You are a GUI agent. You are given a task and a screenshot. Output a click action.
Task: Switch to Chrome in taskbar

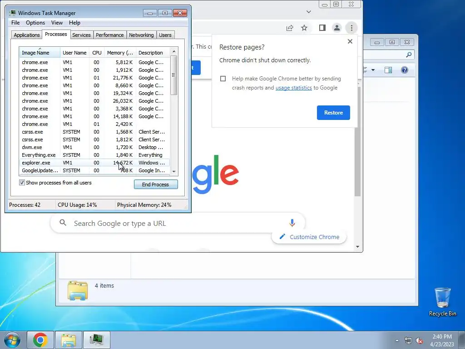[40, 340]
